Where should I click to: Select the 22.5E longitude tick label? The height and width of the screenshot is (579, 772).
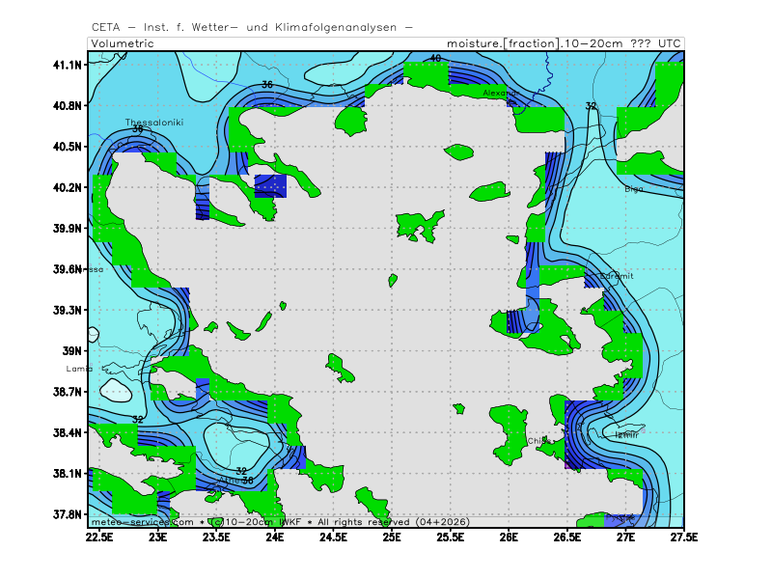tap(100, 535)
